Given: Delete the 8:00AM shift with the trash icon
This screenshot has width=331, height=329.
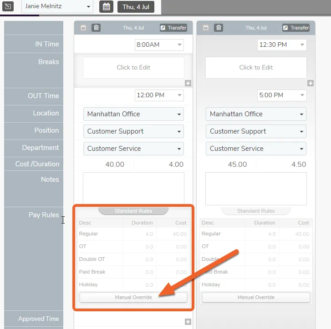Looking at the screenshot, I should [x=96, y=28].
